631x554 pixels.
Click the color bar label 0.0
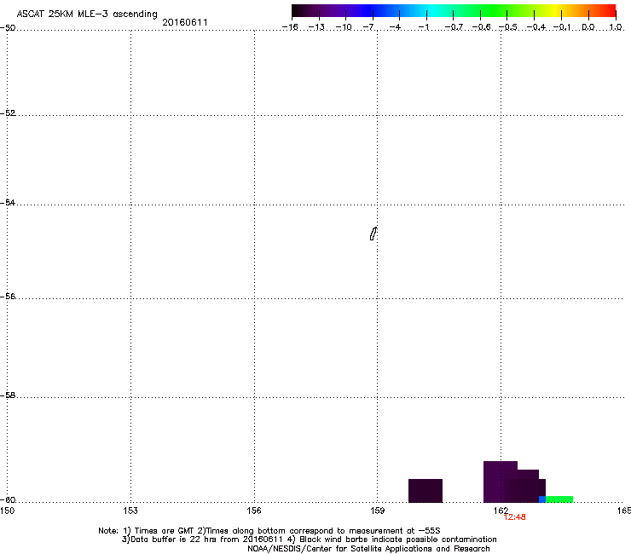588,27
